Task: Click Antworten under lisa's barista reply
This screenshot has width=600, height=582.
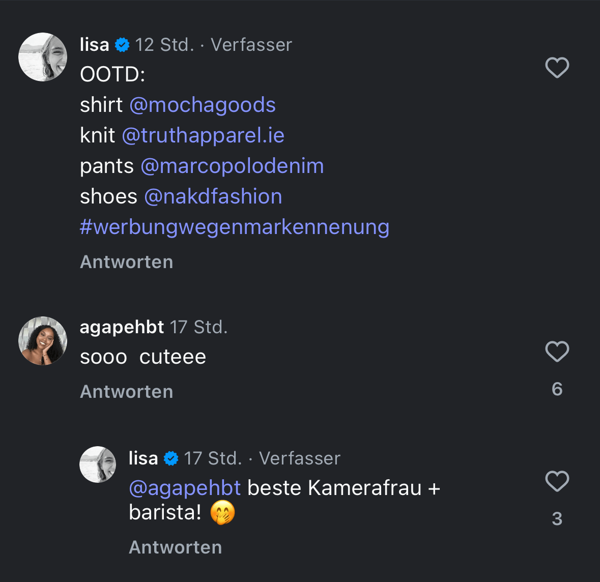Action: coord(176,547)
